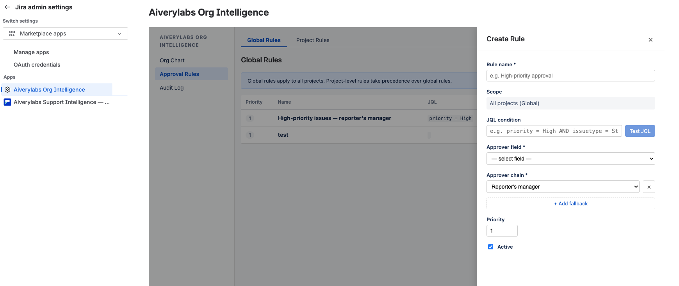Viewport: 679px width, 286px height.
Task: Click the Jira admin settings heading
Action: [44, 7]
